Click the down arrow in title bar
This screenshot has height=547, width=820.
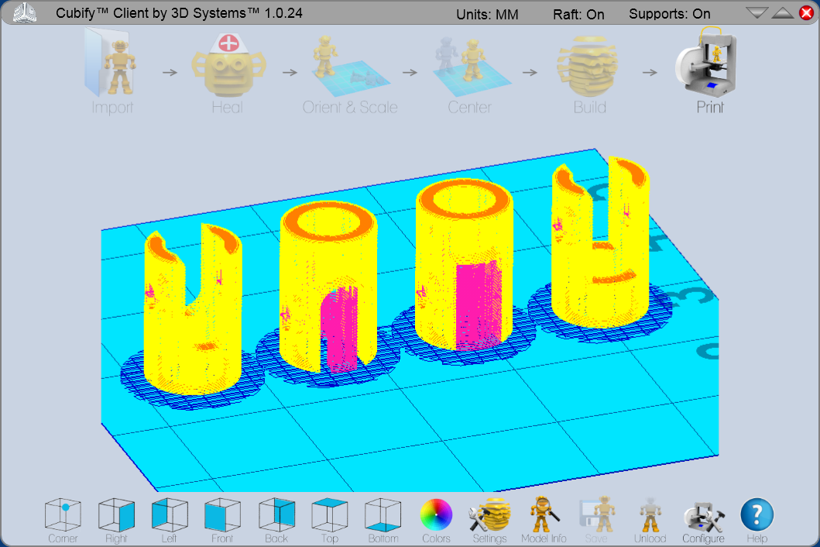click(757, 12)
